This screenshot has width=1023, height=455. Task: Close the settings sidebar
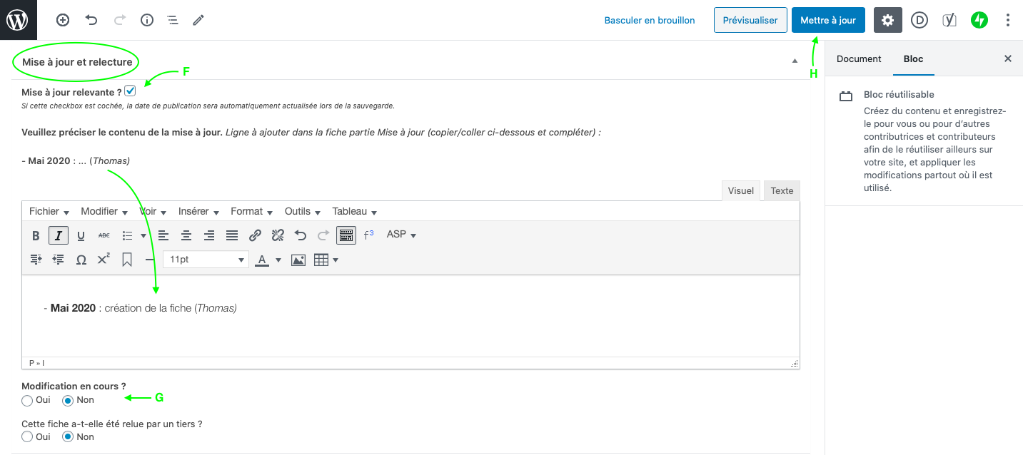[1008, 59]
